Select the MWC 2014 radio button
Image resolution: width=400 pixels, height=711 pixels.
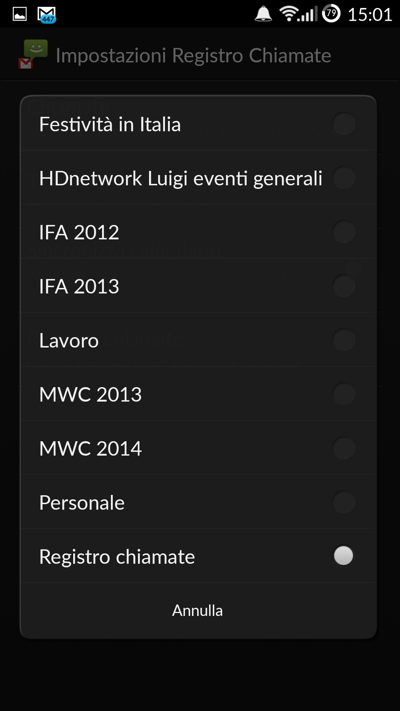tap(344, 448)
